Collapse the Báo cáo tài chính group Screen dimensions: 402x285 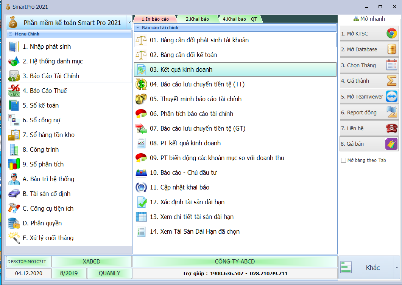[138, 27]
